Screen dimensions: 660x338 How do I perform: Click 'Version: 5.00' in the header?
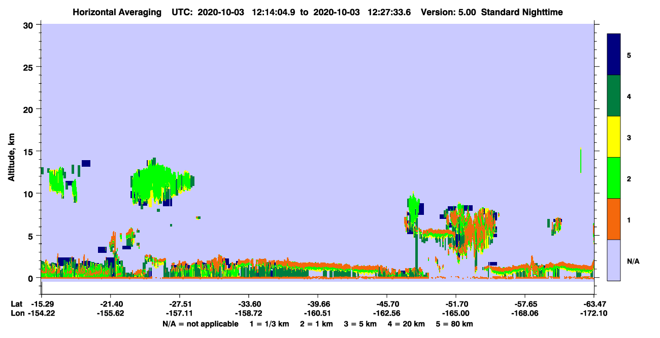tap(449, 12)
